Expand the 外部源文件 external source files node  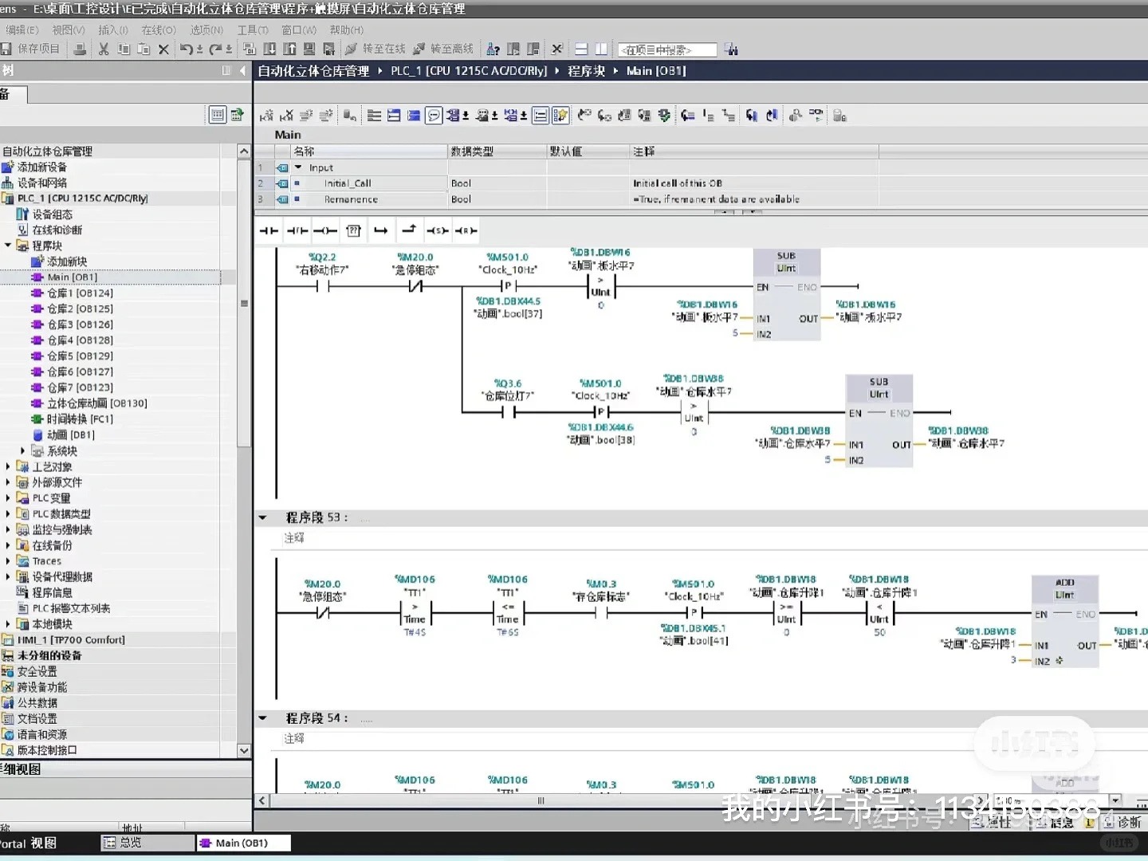[x=8, y=482]
